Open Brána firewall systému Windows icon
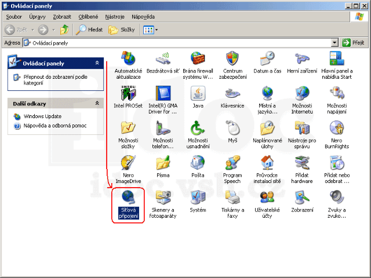This screenshot has height=278, width=371. [198, 58]
